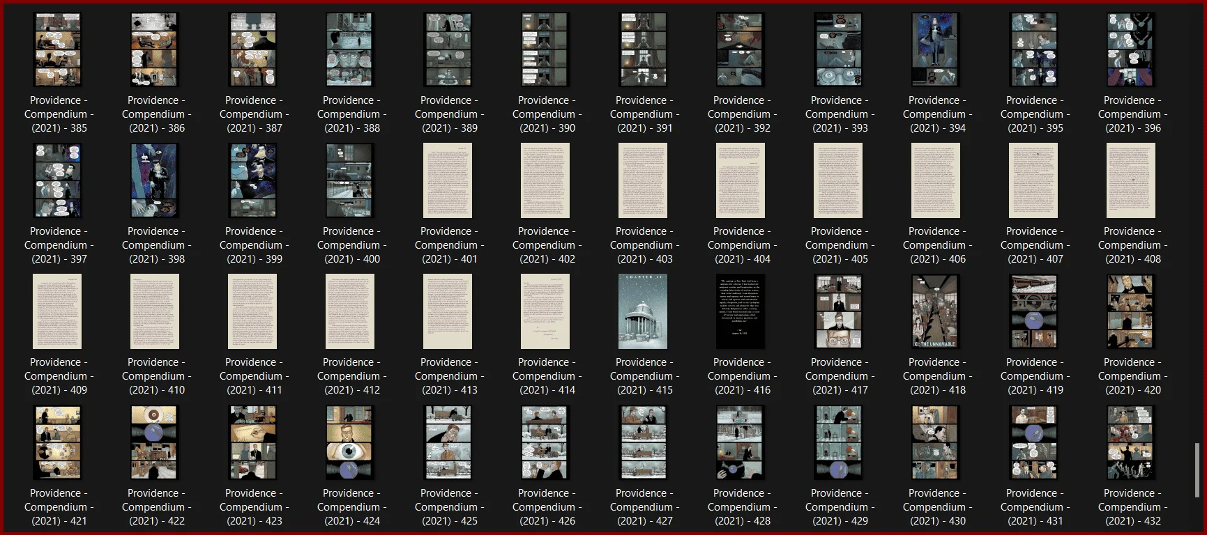Click file name ending in 402
Image resolution: width=1207 pixels, height=535 pixels.
(x=547, y=245)
